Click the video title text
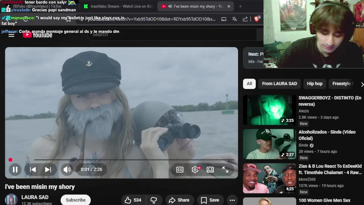This screenshot has height=205, width=364. point(40,187)
